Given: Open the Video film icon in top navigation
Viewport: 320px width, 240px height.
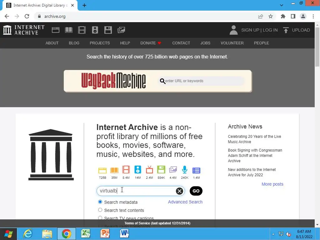Looking at the screenshot, I should coord(82,30).
